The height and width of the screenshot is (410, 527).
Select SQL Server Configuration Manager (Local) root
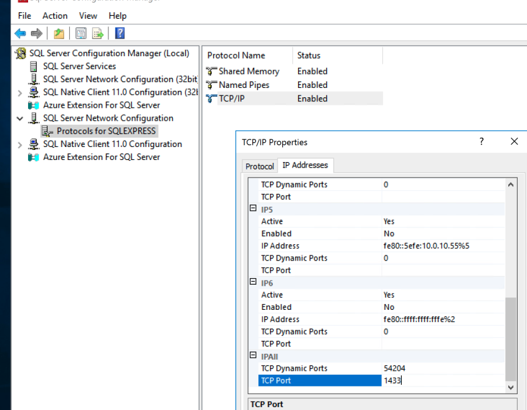tap(109, 53)
